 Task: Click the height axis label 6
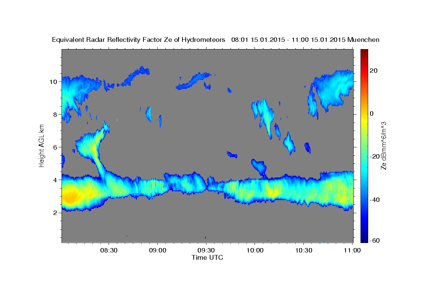coord(56,147)
